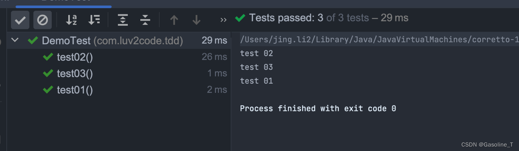Click the Sort by Duration icon

tap(94, 20)
